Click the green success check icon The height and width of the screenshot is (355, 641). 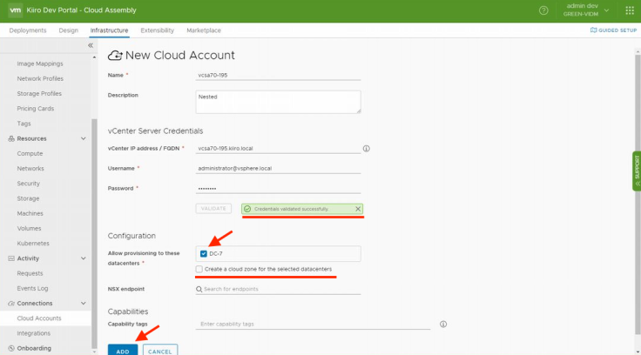(x=247, y=209)
